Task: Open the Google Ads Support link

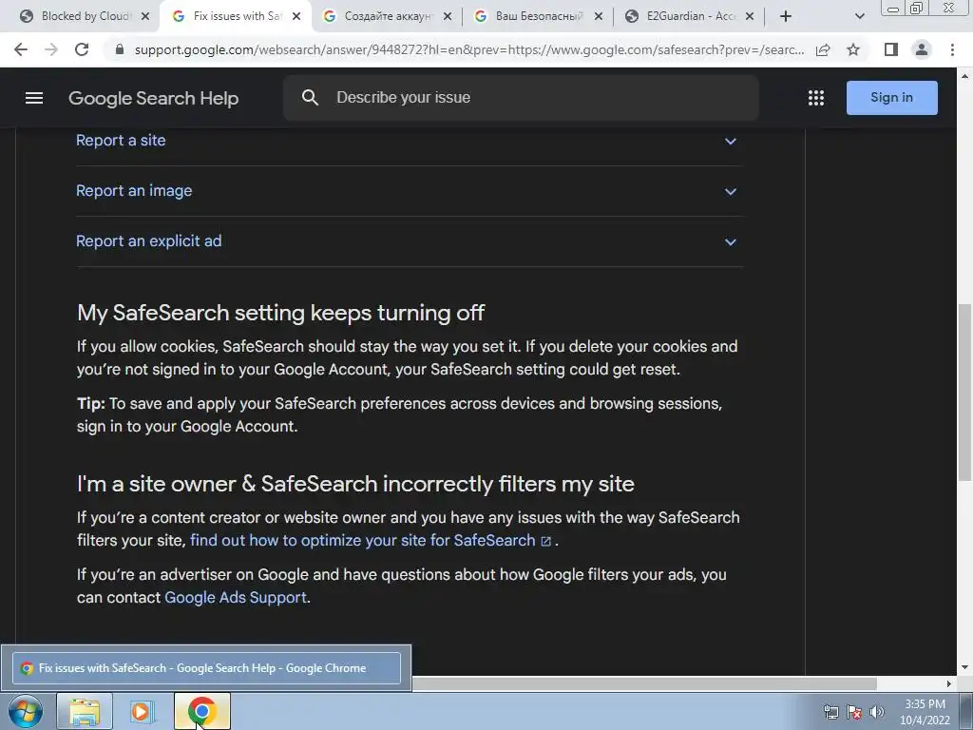Action: pyautogui.click(x=236, y=597)
